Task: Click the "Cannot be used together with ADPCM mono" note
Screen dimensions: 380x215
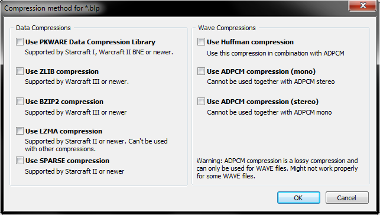Action: point(269,112)
